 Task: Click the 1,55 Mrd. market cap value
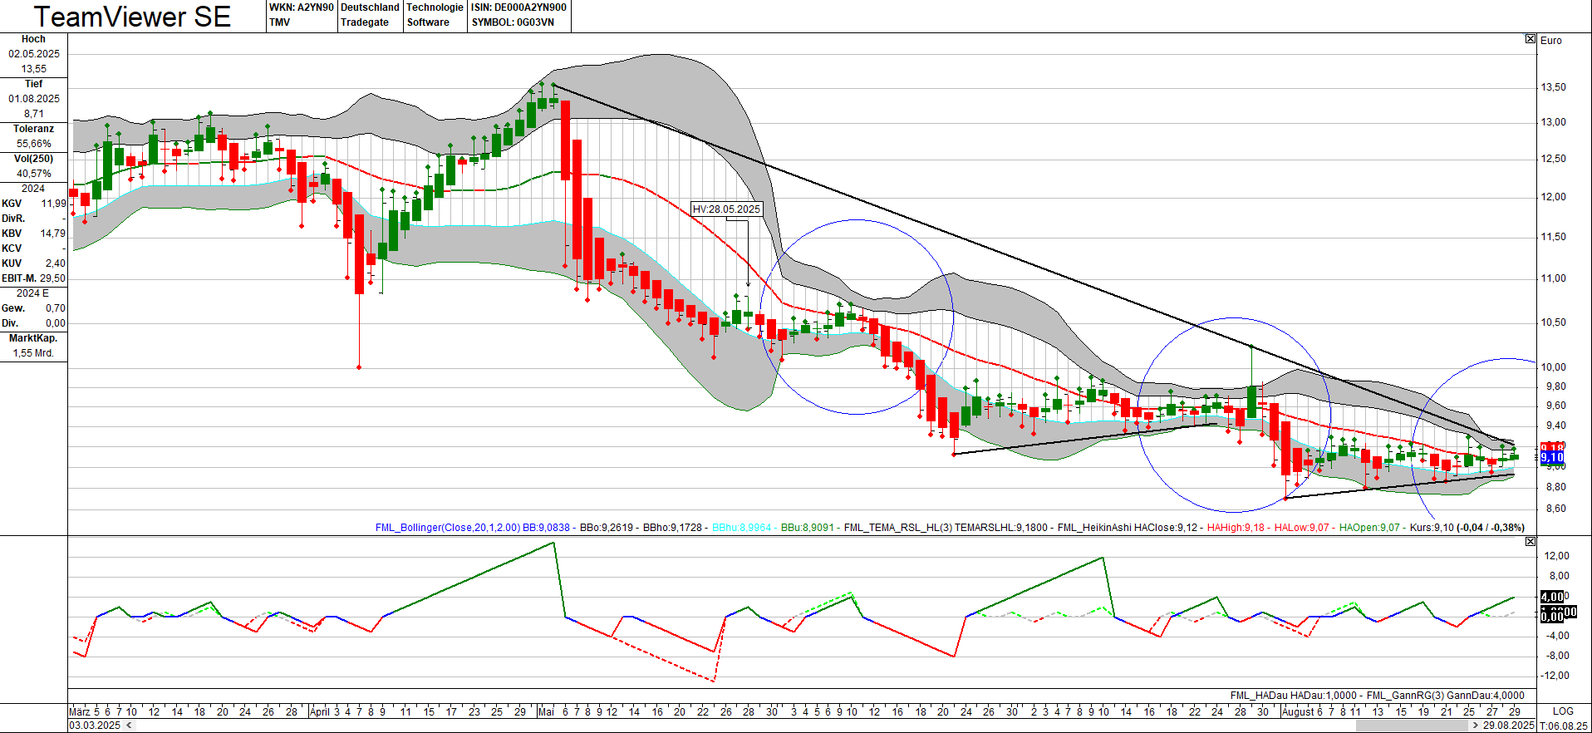[x=33, y=353]
